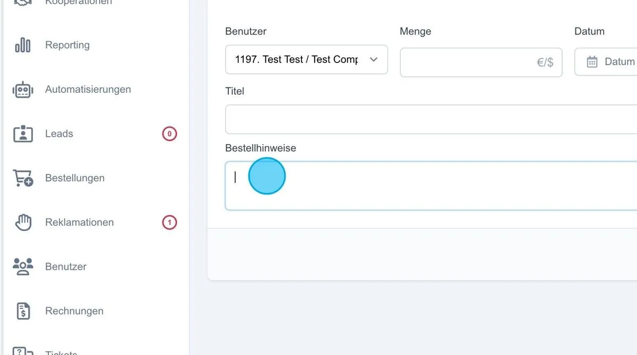
Task: Click the Bestellhinweise text area
Action: pyautogui.click(x=431, y=186)
